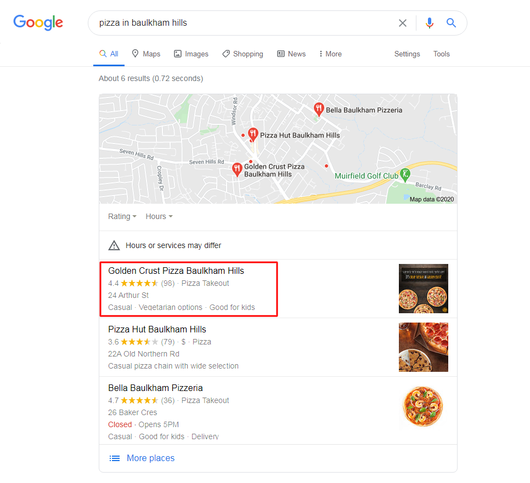The image size is (530, 483).
Task: Focus the search field containing pizza in baulkham hills
Action: point(244,23)
